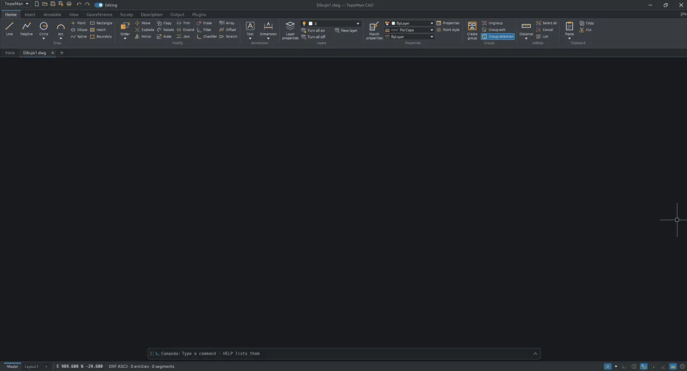Image resolution: width=687 pixels, height=371 pixels.
Task: Open the Plugins ribbon tab
Action: point(199,14)
